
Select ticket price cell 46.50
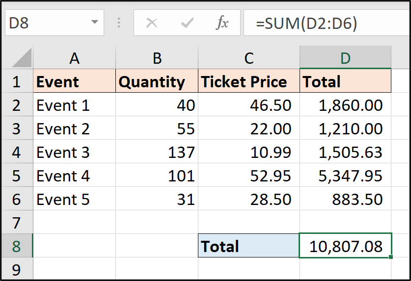click(x=249, y=104)
